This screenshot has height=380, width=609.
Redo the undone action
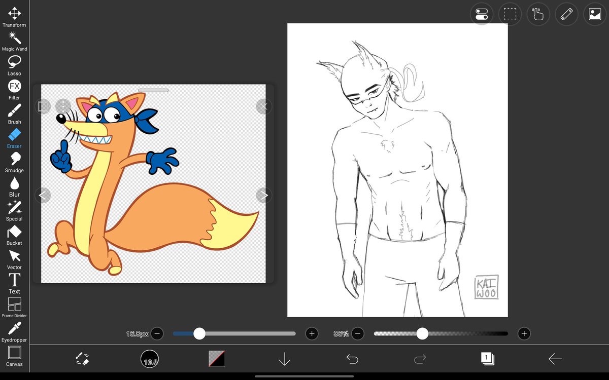coord(420,359)
